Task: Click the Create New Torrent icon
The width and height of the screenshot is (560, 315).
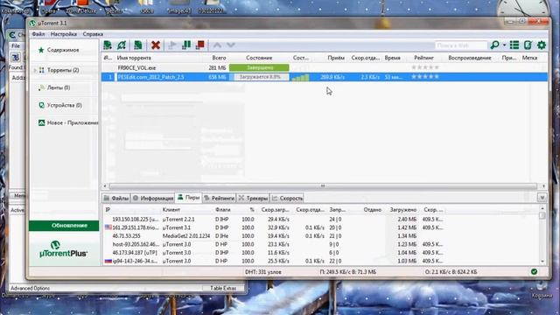Action: (138, 45)
